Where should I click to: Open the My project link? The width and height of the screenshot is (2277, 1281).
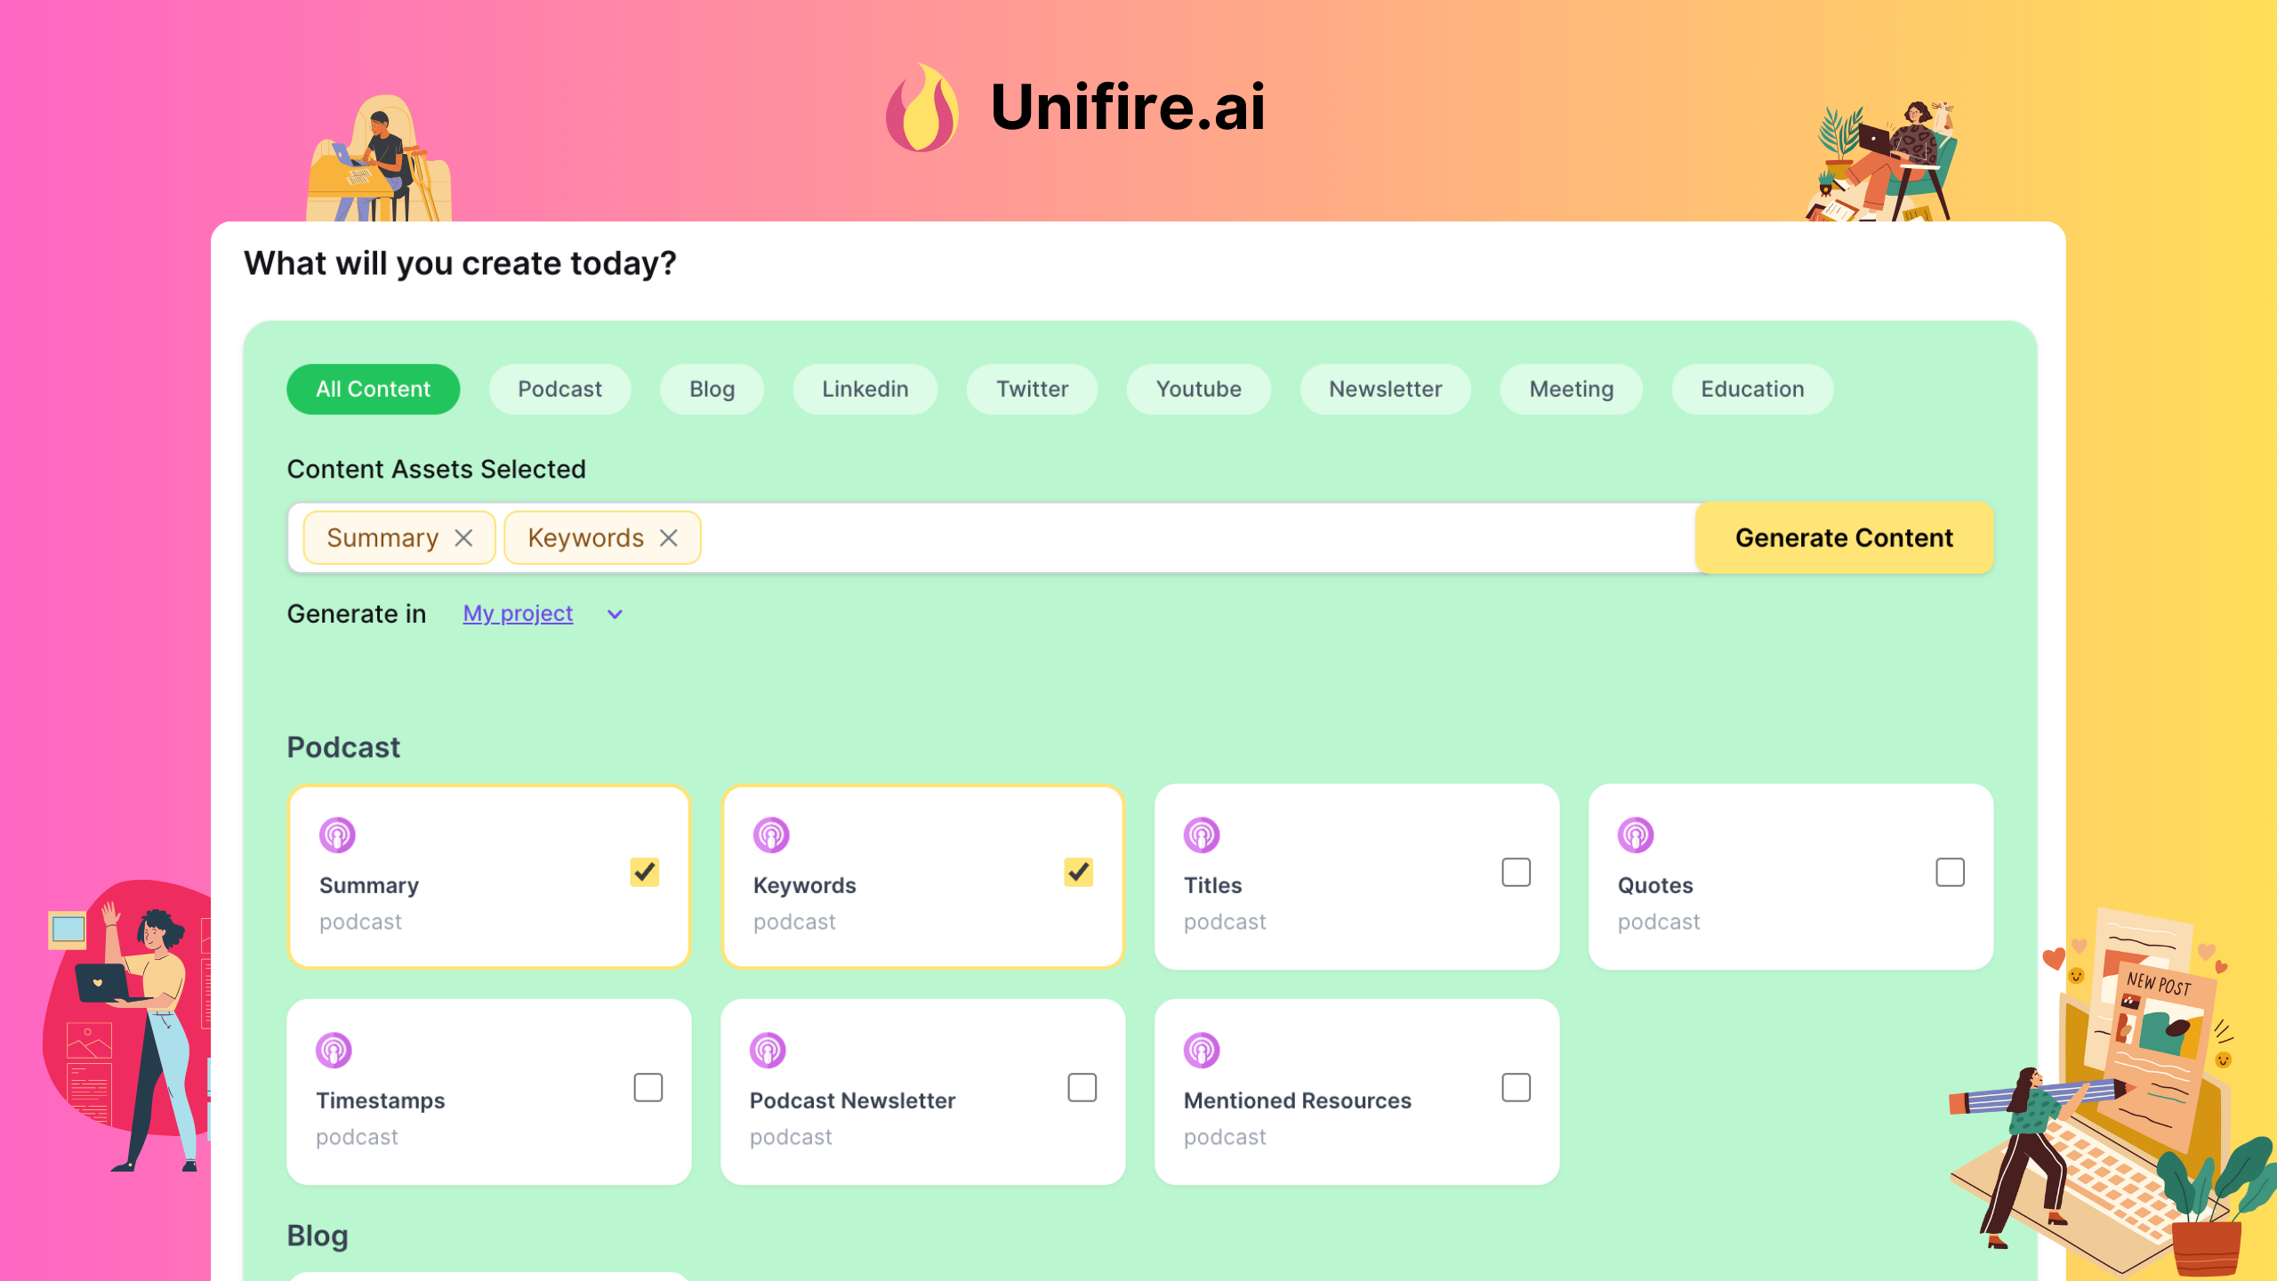point(517,614)
